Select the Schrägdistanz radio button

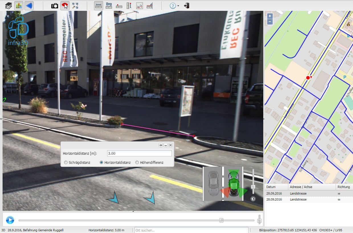click(x=66, y=162)
